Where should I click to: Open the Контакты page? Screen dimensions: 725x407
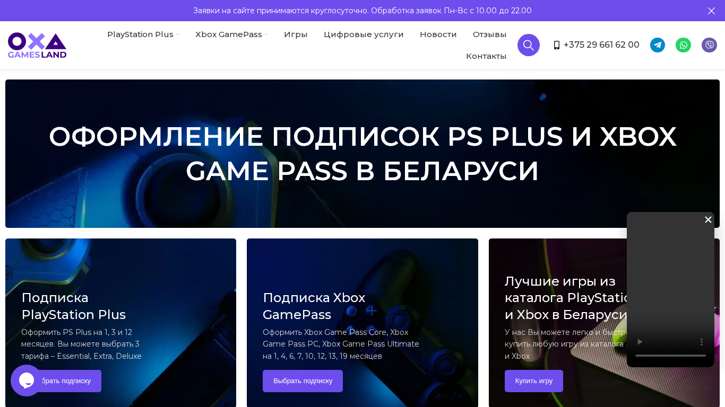pyautogui.click(x=486, y=56)
